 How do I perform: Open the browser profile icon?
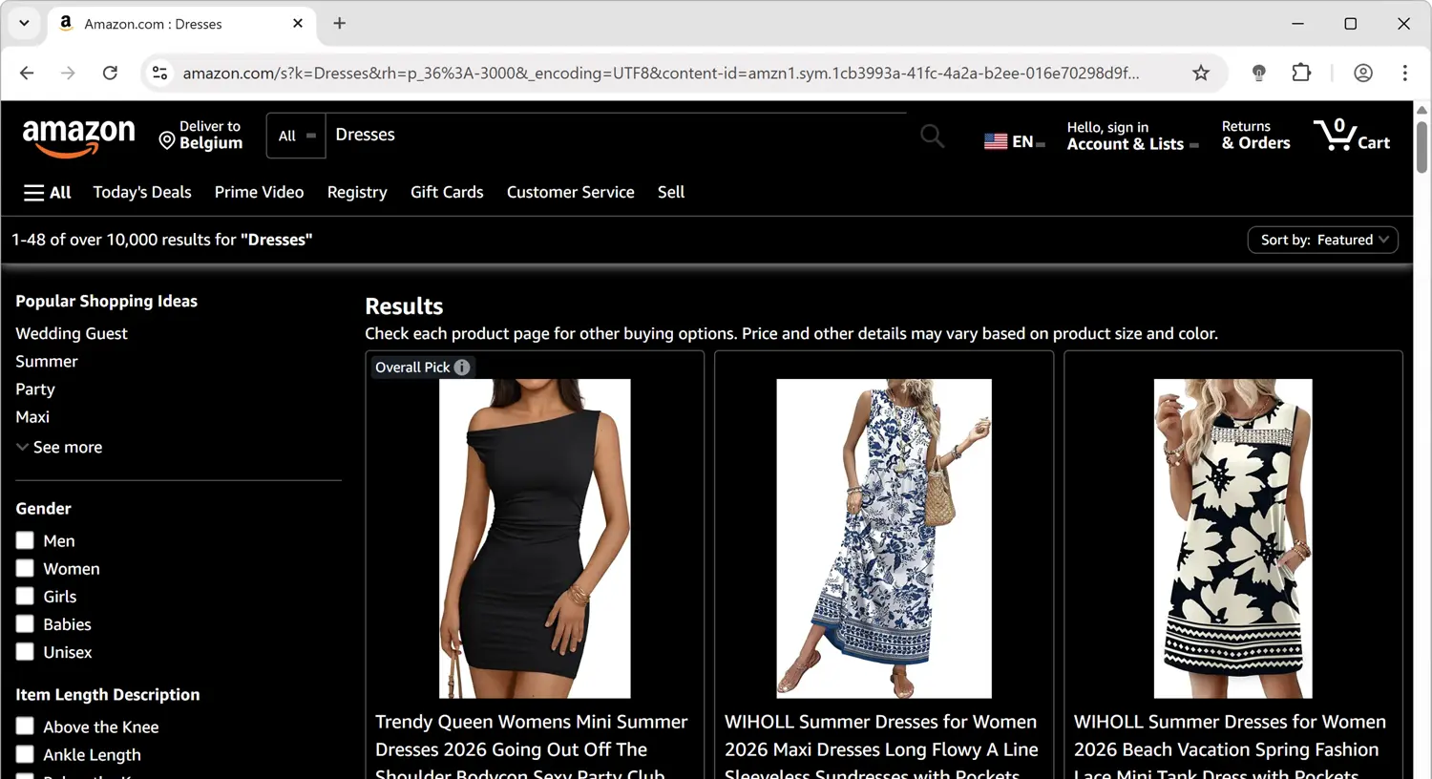pyautogui.click(x=1363, y=73)
